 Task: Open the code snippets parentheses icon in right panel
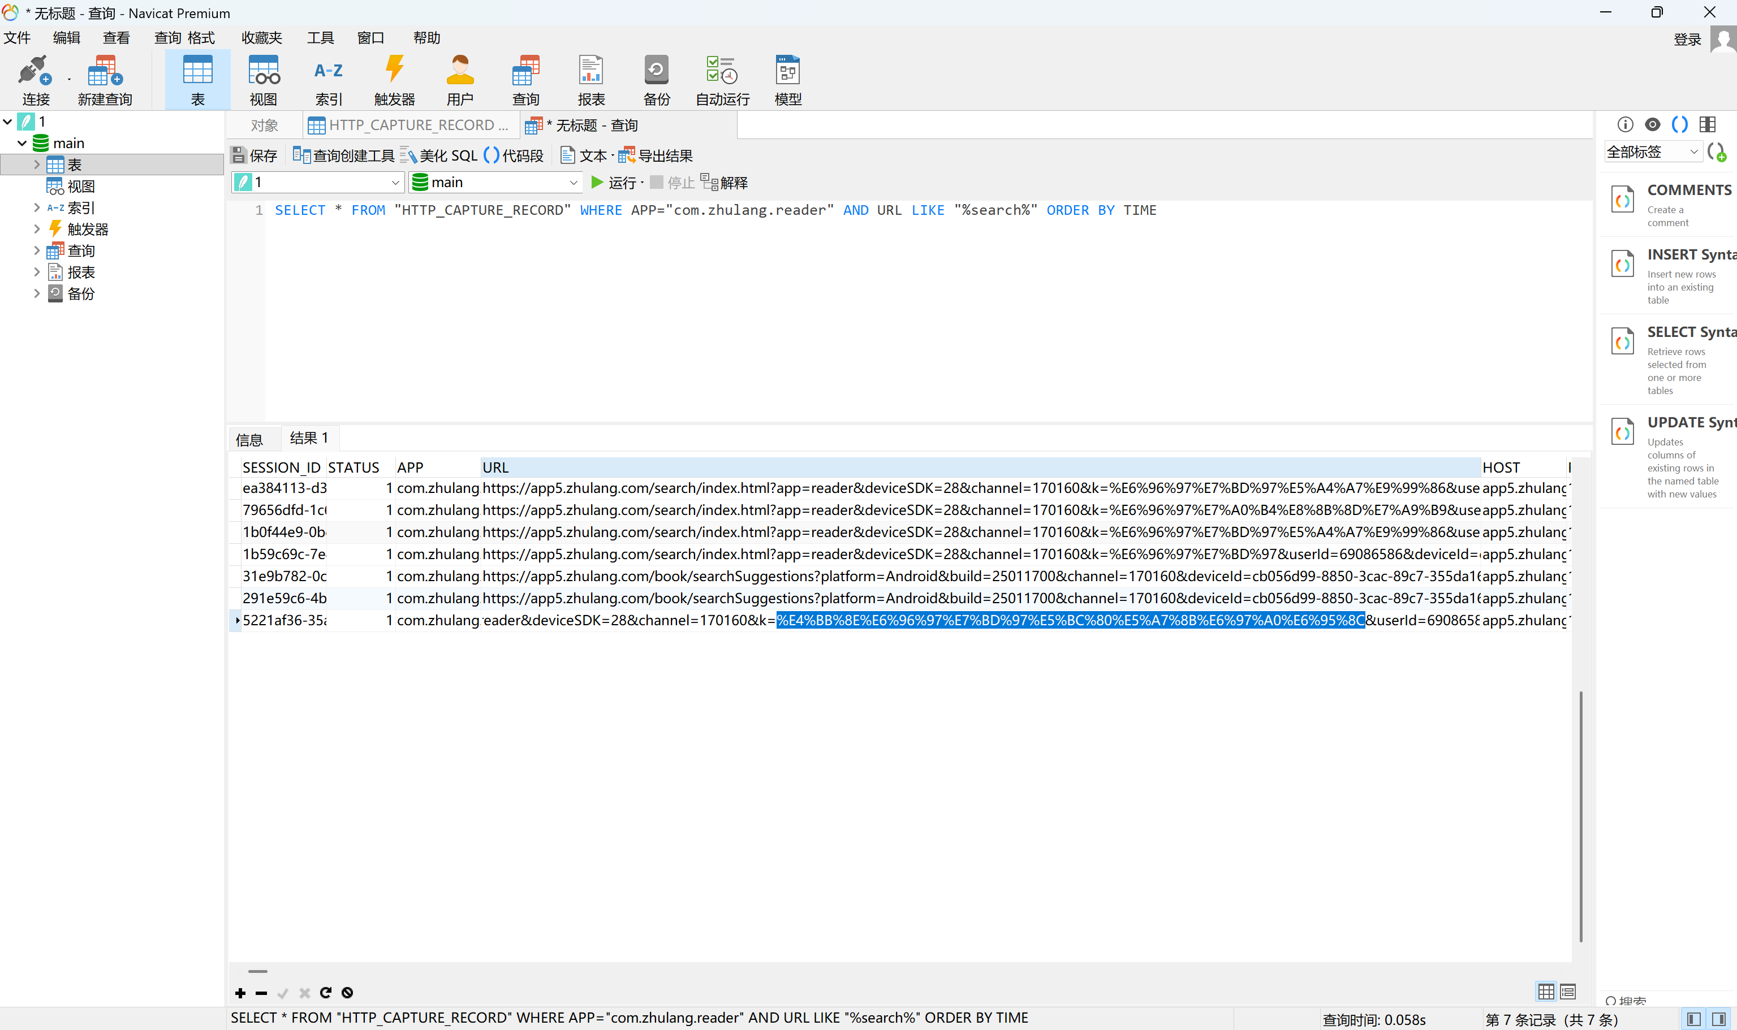coord(1679,124)
